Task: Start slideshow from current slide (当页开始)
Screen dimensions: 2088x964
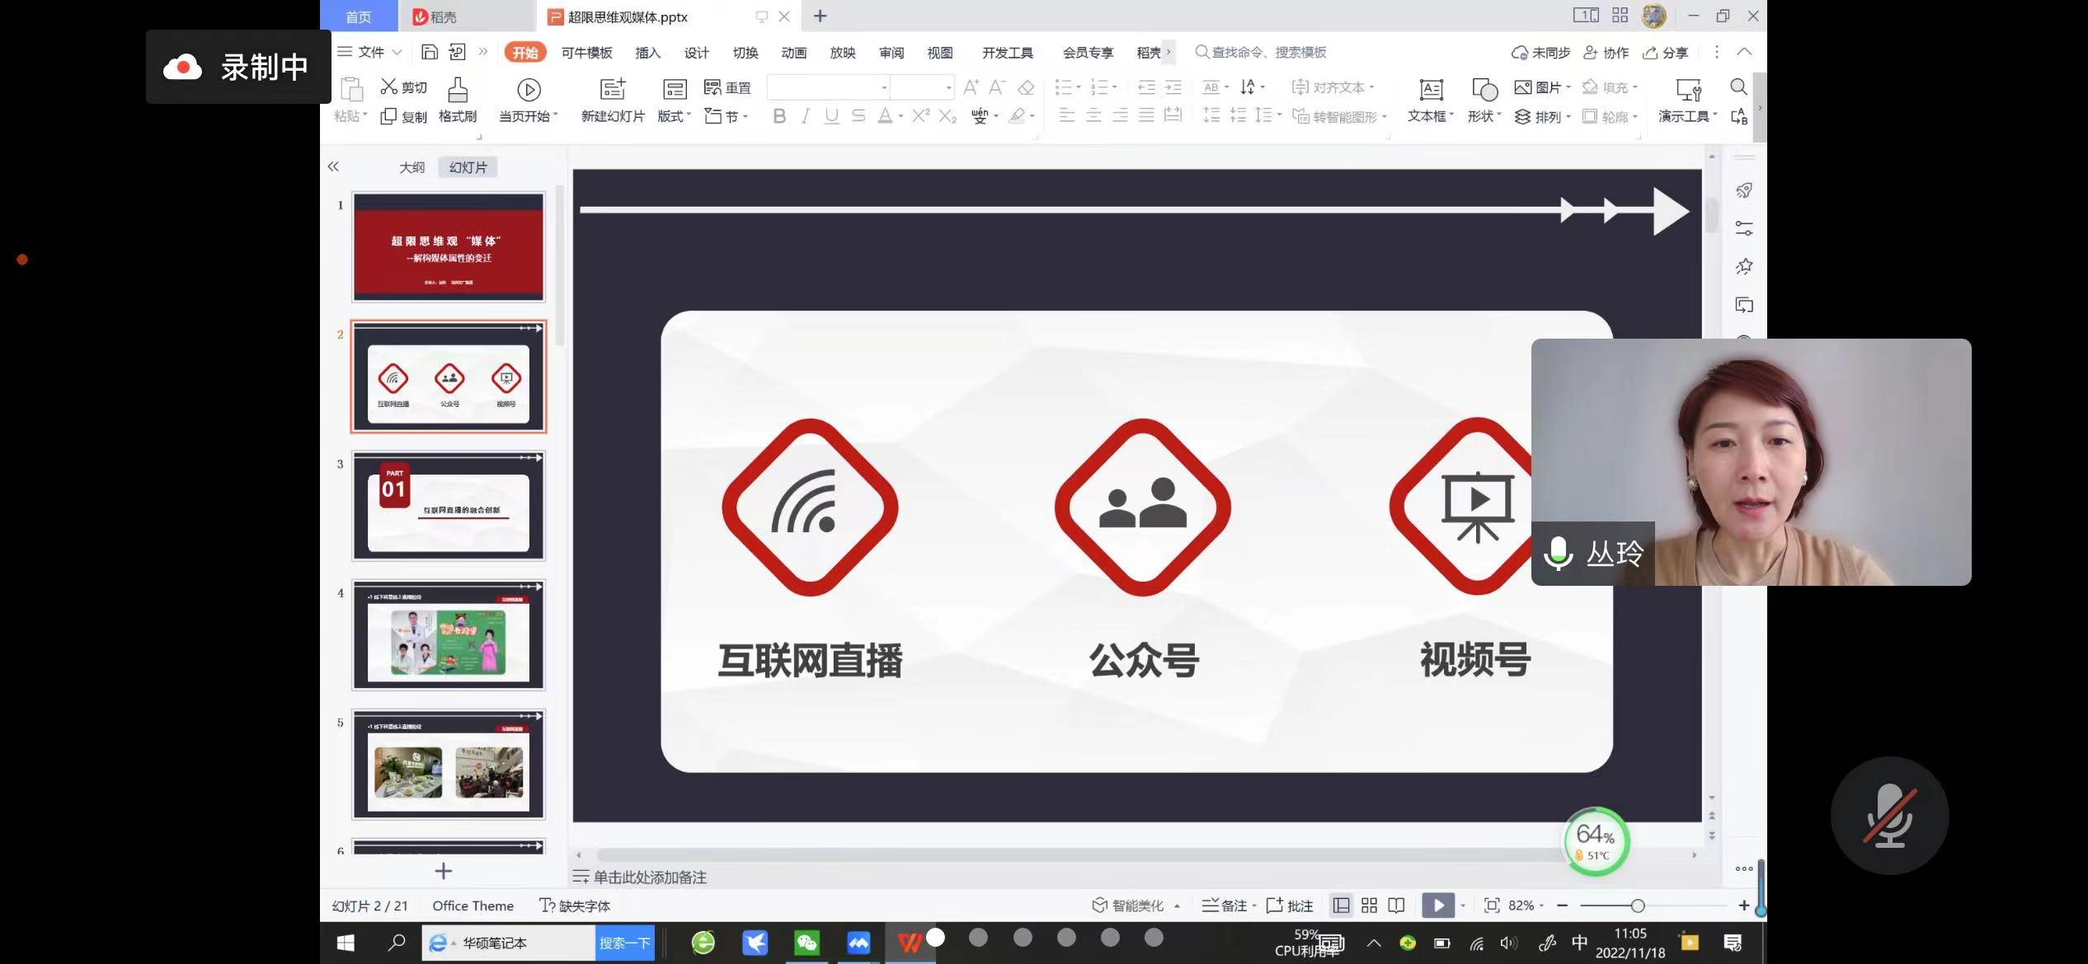Action: [529, 90]
